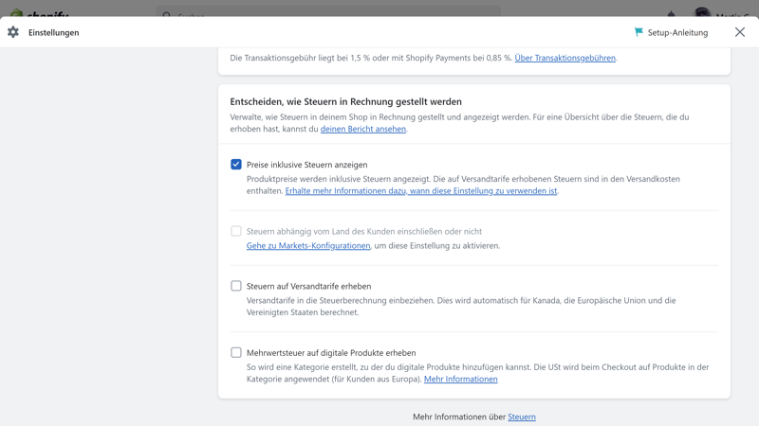Open link about when to use this Einstellung
The height and width of the screenshot is (426, 759).
[x=420, y=190]
